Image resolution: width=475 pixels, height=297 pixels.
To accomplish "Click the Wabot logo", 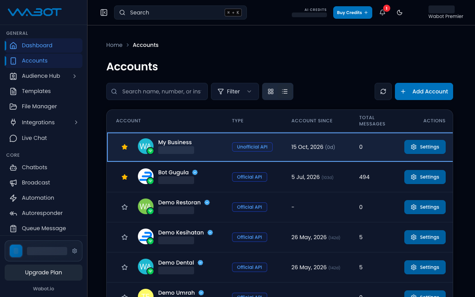I will click(x=35, y=12).
